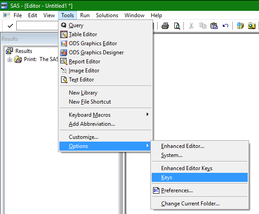Open the Text Editor entry
This screenshot has width=259, height=214.
(106, 80)
